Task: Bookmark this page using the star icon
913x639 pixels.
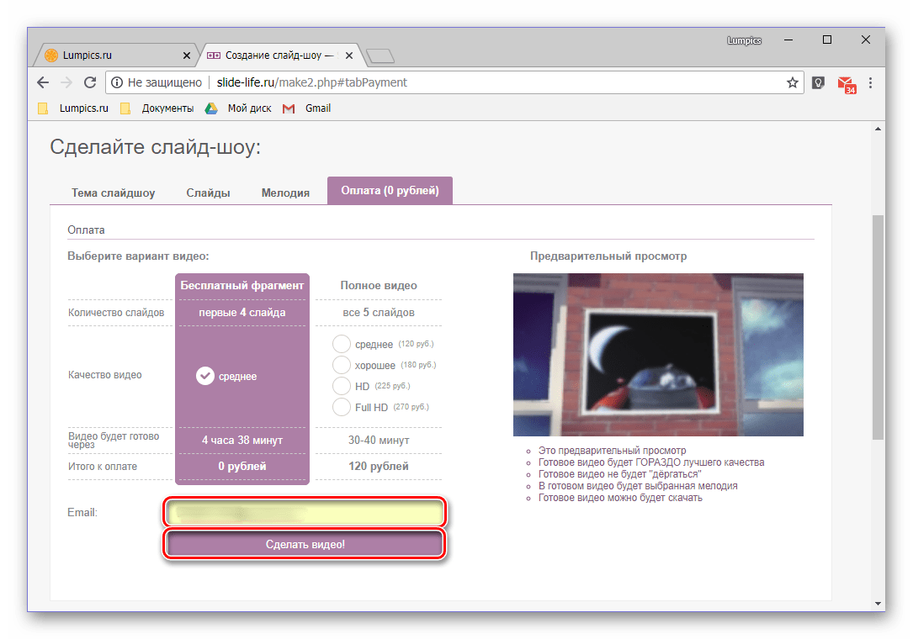Action: pos(792,82)
